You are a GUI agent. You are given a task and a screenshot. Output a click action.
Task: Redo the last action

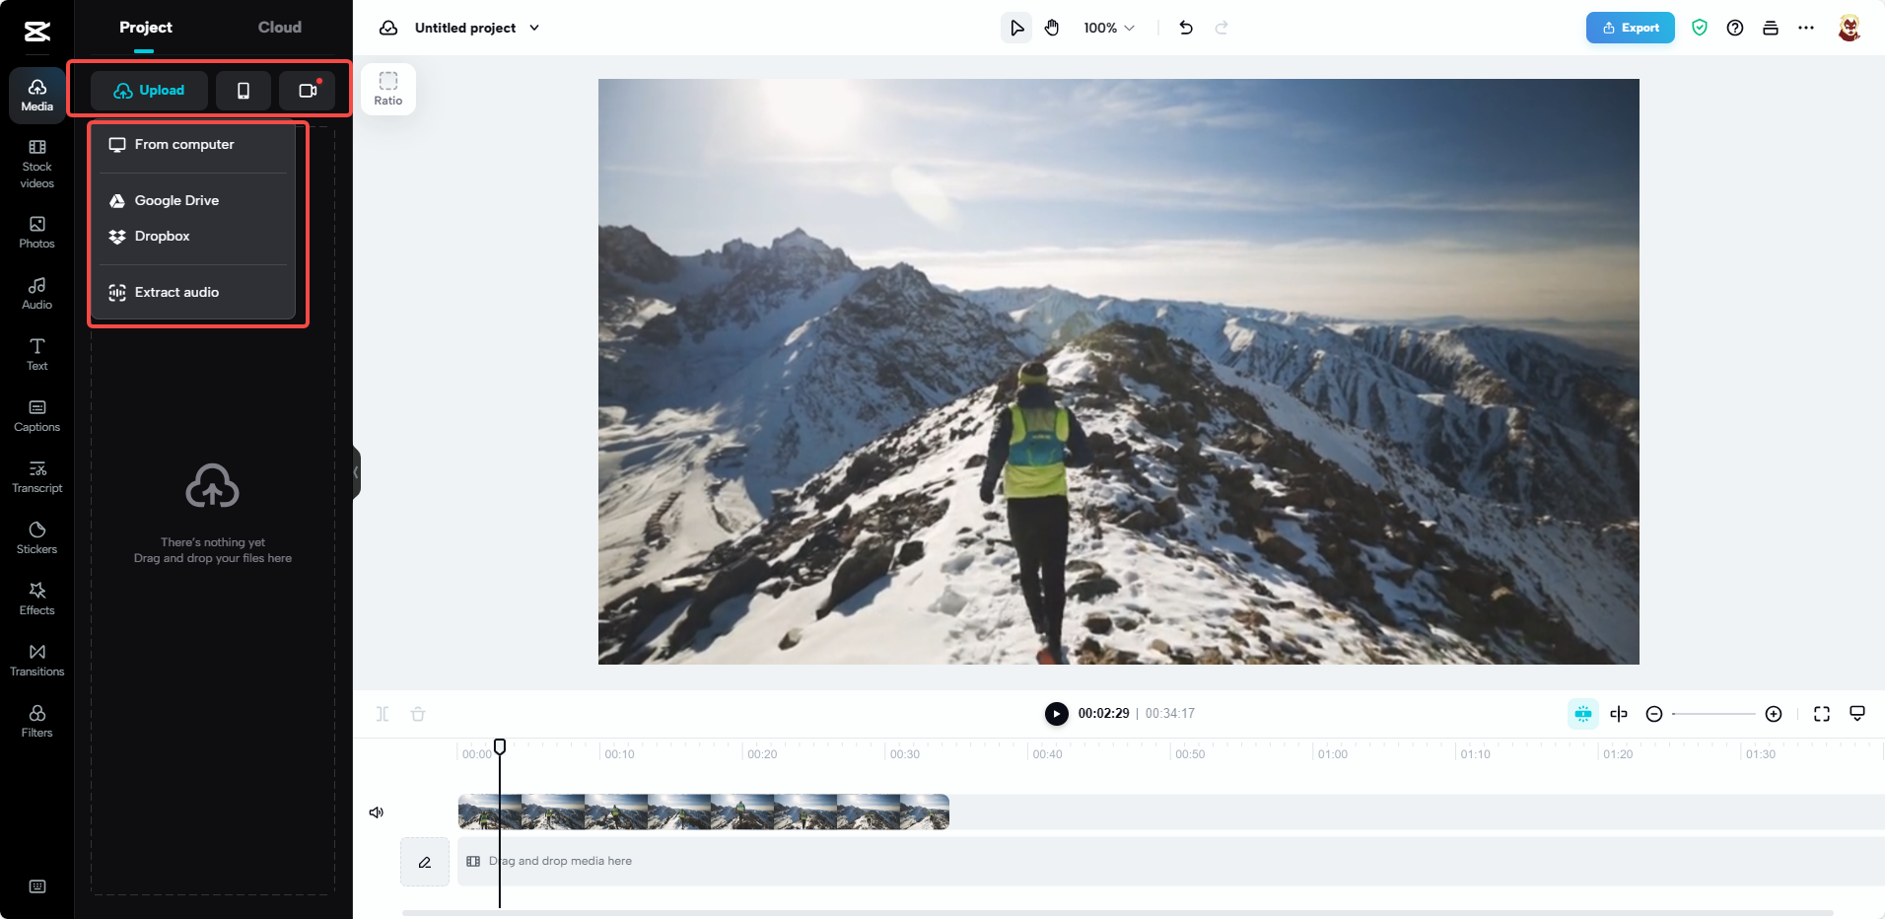click(1222, 28)
